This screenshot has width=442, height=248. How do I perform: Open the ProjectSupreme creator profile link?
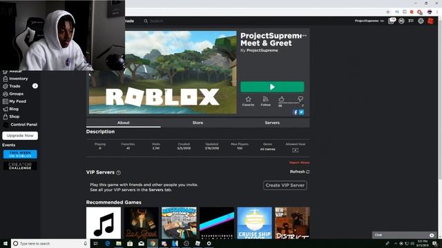(x=262, y=50)
